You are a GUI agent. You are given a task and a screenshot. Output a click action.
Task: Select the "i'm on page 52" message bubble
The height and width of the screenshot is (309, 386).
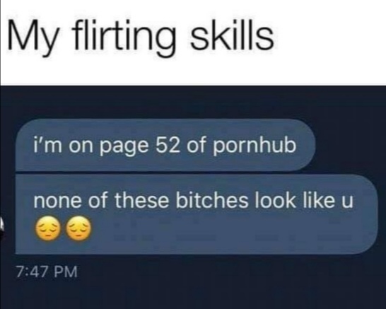pos(165,145)
